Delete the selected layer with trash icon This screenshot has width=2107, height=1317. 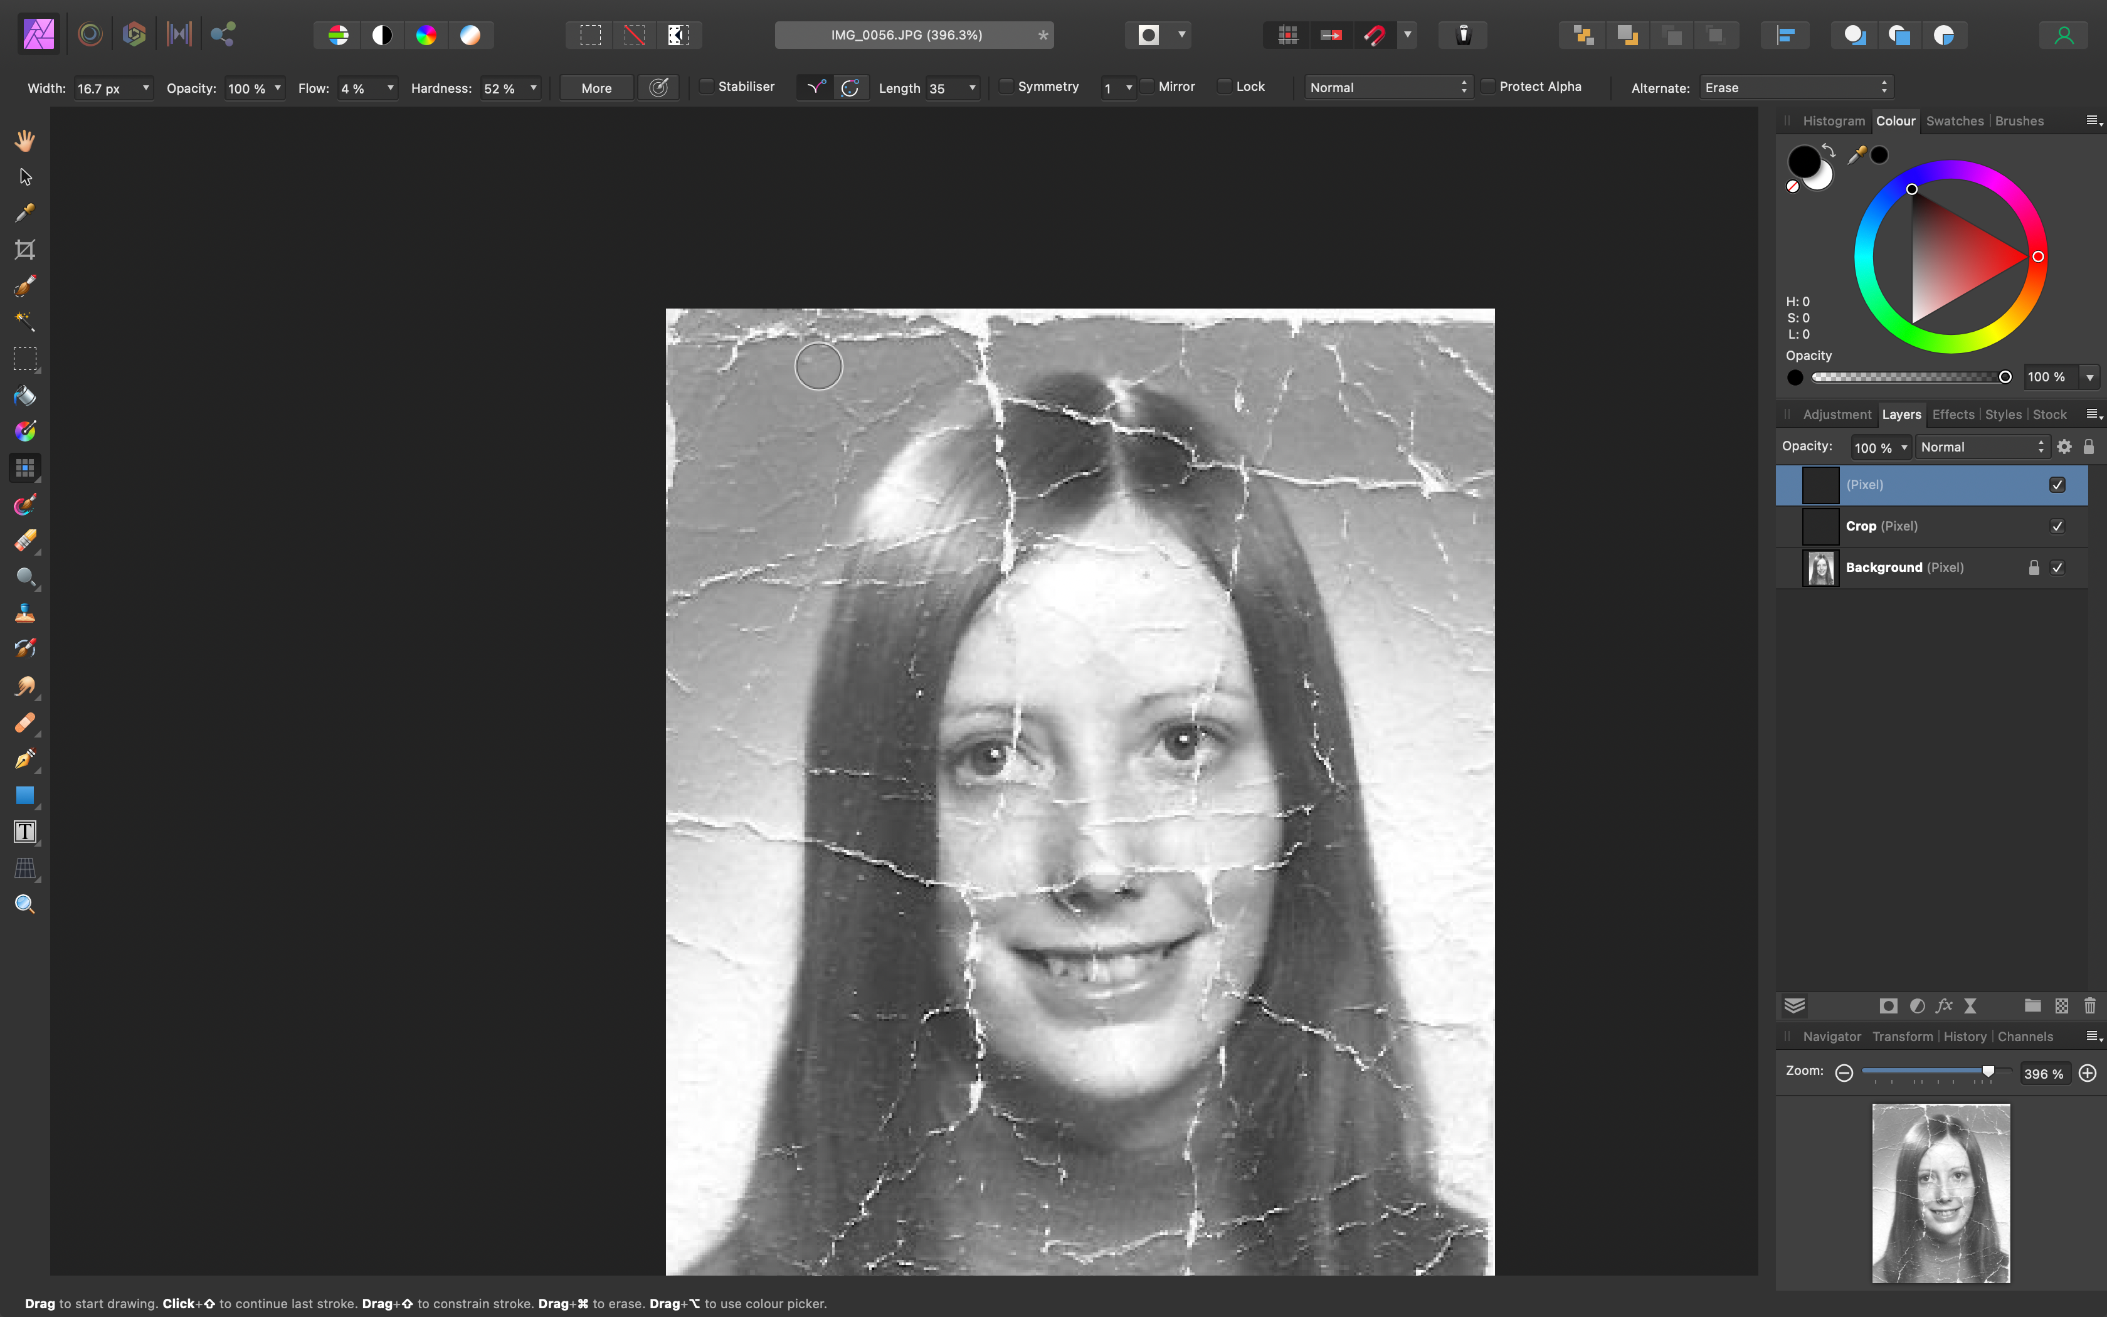tap(2089, 1006)
